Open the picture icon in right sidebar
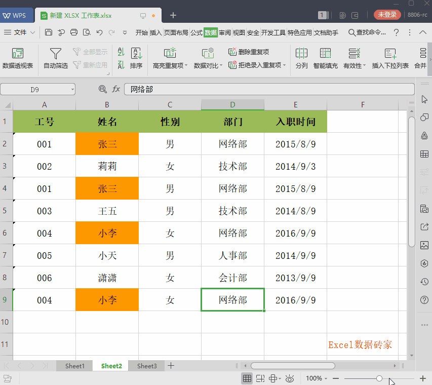The height and width of the screenshot is (385, 432). [x=424, y=245]
